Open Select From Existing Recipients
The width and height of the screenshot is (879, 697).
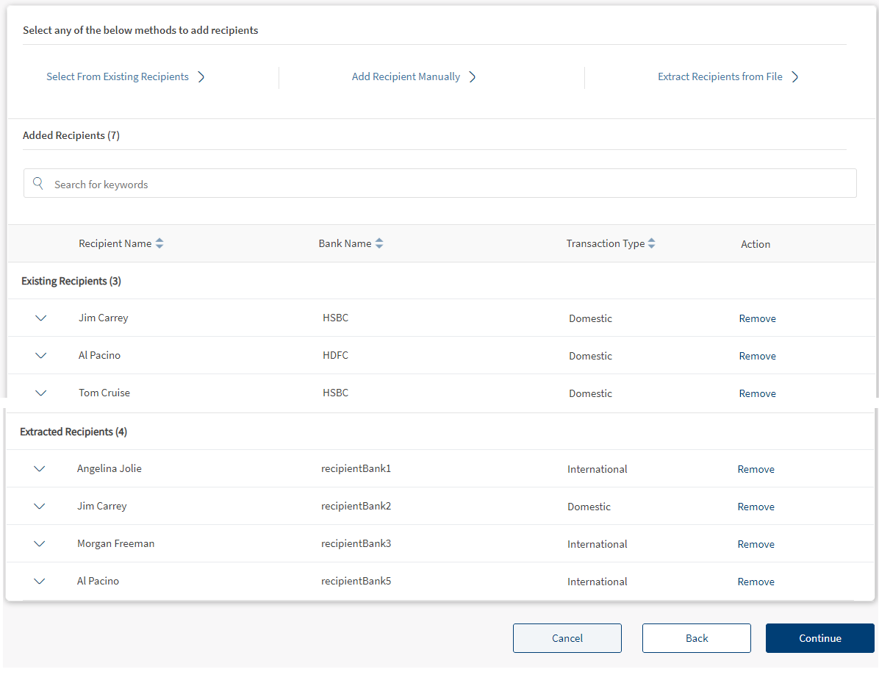pyautogui.click(x=118, y=77)
